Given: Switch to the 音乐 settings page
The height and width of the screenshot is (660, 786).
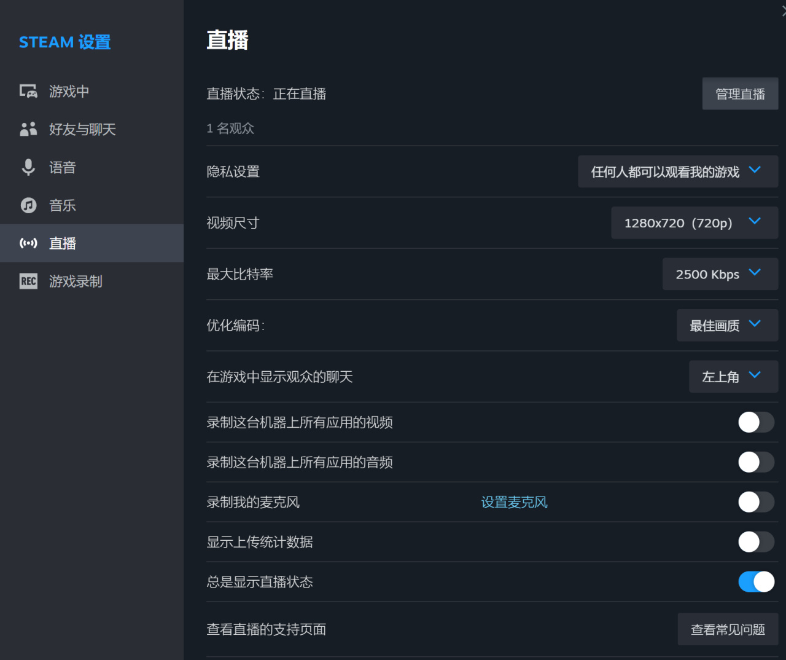Looking at the screenshot, I should tap(91, 205).
